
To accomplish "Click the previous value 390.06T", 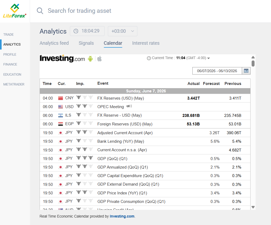I will (x=234, y=133).
